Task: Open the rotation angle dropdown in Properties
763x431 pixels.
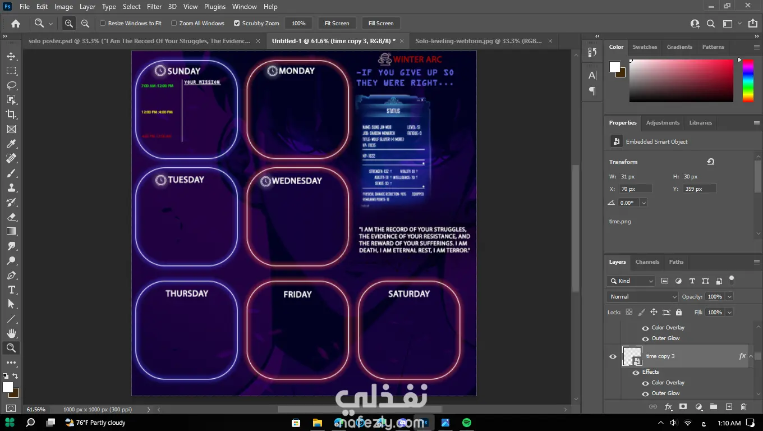Action: pyautogui.click(x=644, y=203)
